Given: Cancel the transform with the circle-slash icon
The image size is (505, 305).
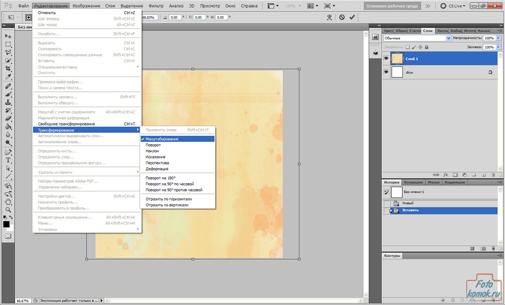Looking at the screenshot, I should pyautogui.click(x=342, y=17).
